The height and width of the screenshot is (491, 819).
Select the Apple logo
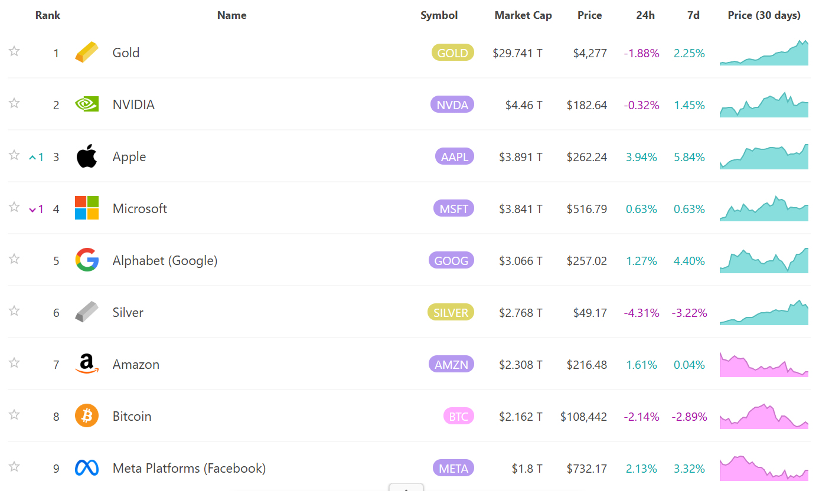tap(86, 156)
